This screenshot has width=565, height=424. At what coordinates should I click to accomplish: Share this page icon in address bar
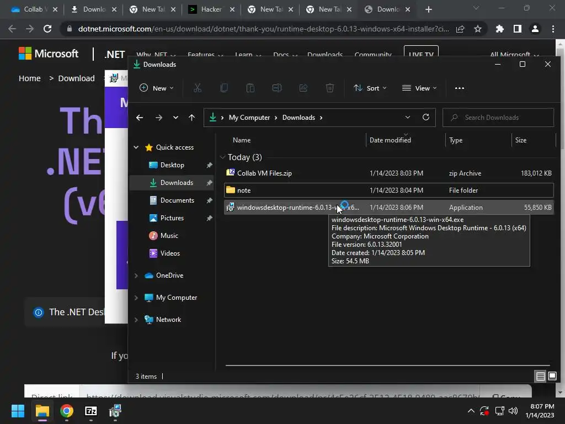coord(460,29)
